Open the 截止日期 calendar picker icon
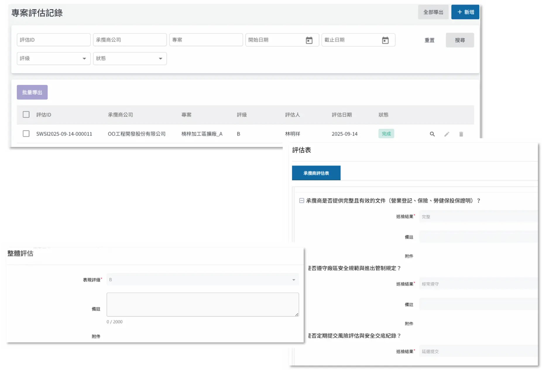This screenshot has width=542, height=370. point(385,40)
